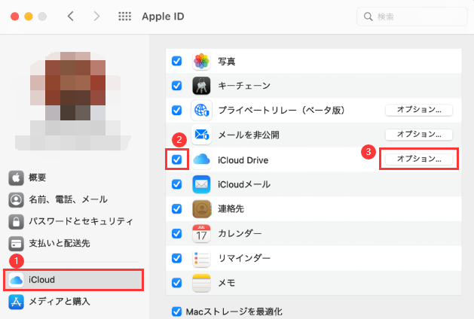
Task: Toggle the プライベートリレー checkbox
Action: coord(177,110)
